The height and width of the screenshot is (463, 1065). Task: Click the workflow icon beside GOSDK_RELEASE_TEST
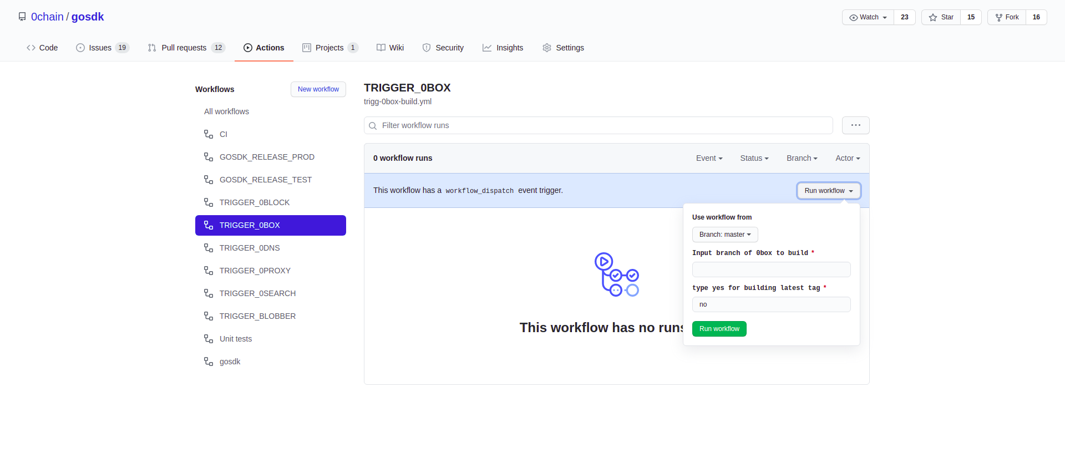(x=209, y=180)
